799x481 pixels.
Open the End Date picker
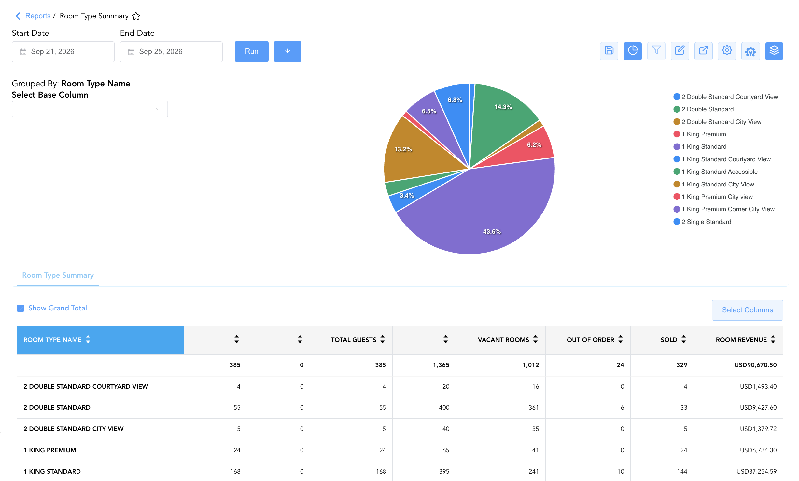[171, 51]
